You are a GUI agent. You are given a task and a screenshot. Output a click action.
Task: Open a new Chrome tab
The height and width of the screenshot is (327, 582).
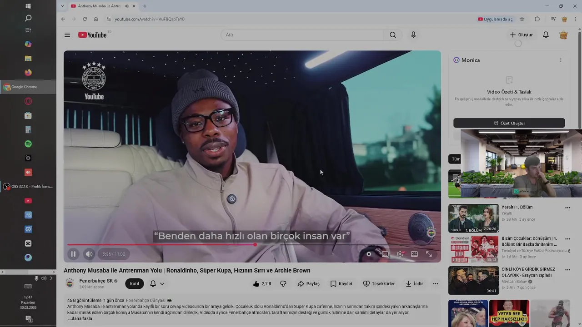(145, 6)
